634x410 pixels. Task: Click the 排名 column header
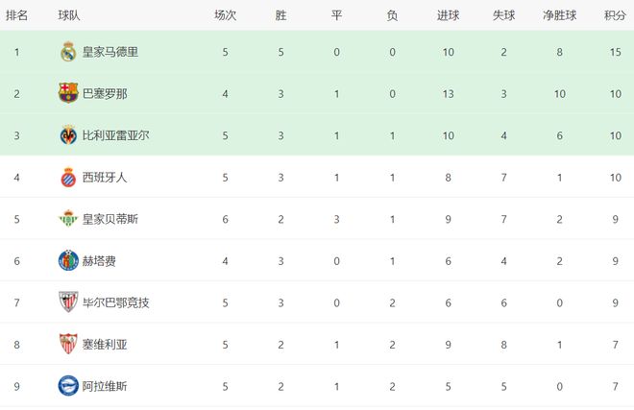pyautogui.click(x=16, y=15)
